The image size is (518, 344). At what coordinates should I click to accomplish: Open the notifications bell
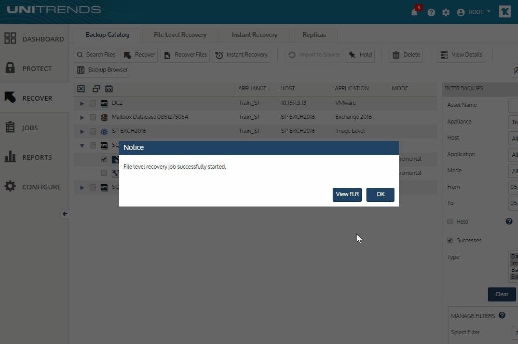(x=414, y=12)
